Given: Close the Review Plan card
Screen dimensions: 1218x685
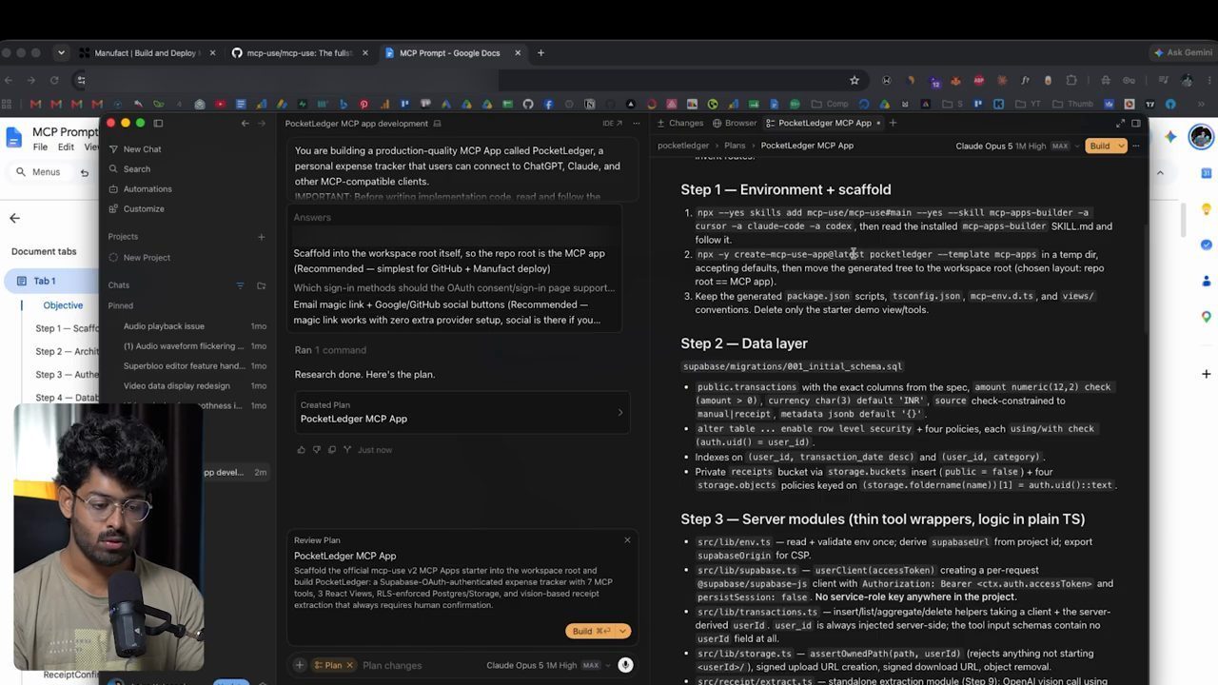Looking at the screenshot, I should coord(627,540).
